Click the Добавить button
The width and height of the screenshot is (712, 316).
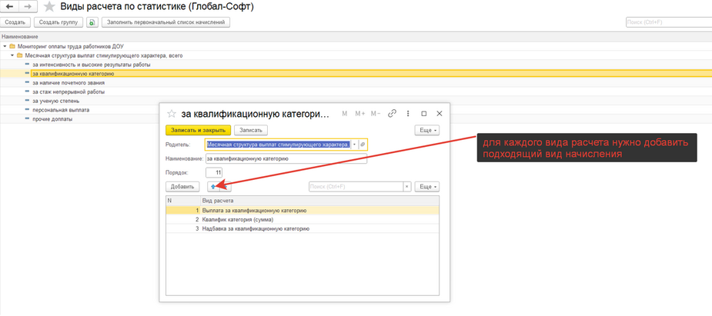click(182, 186)
